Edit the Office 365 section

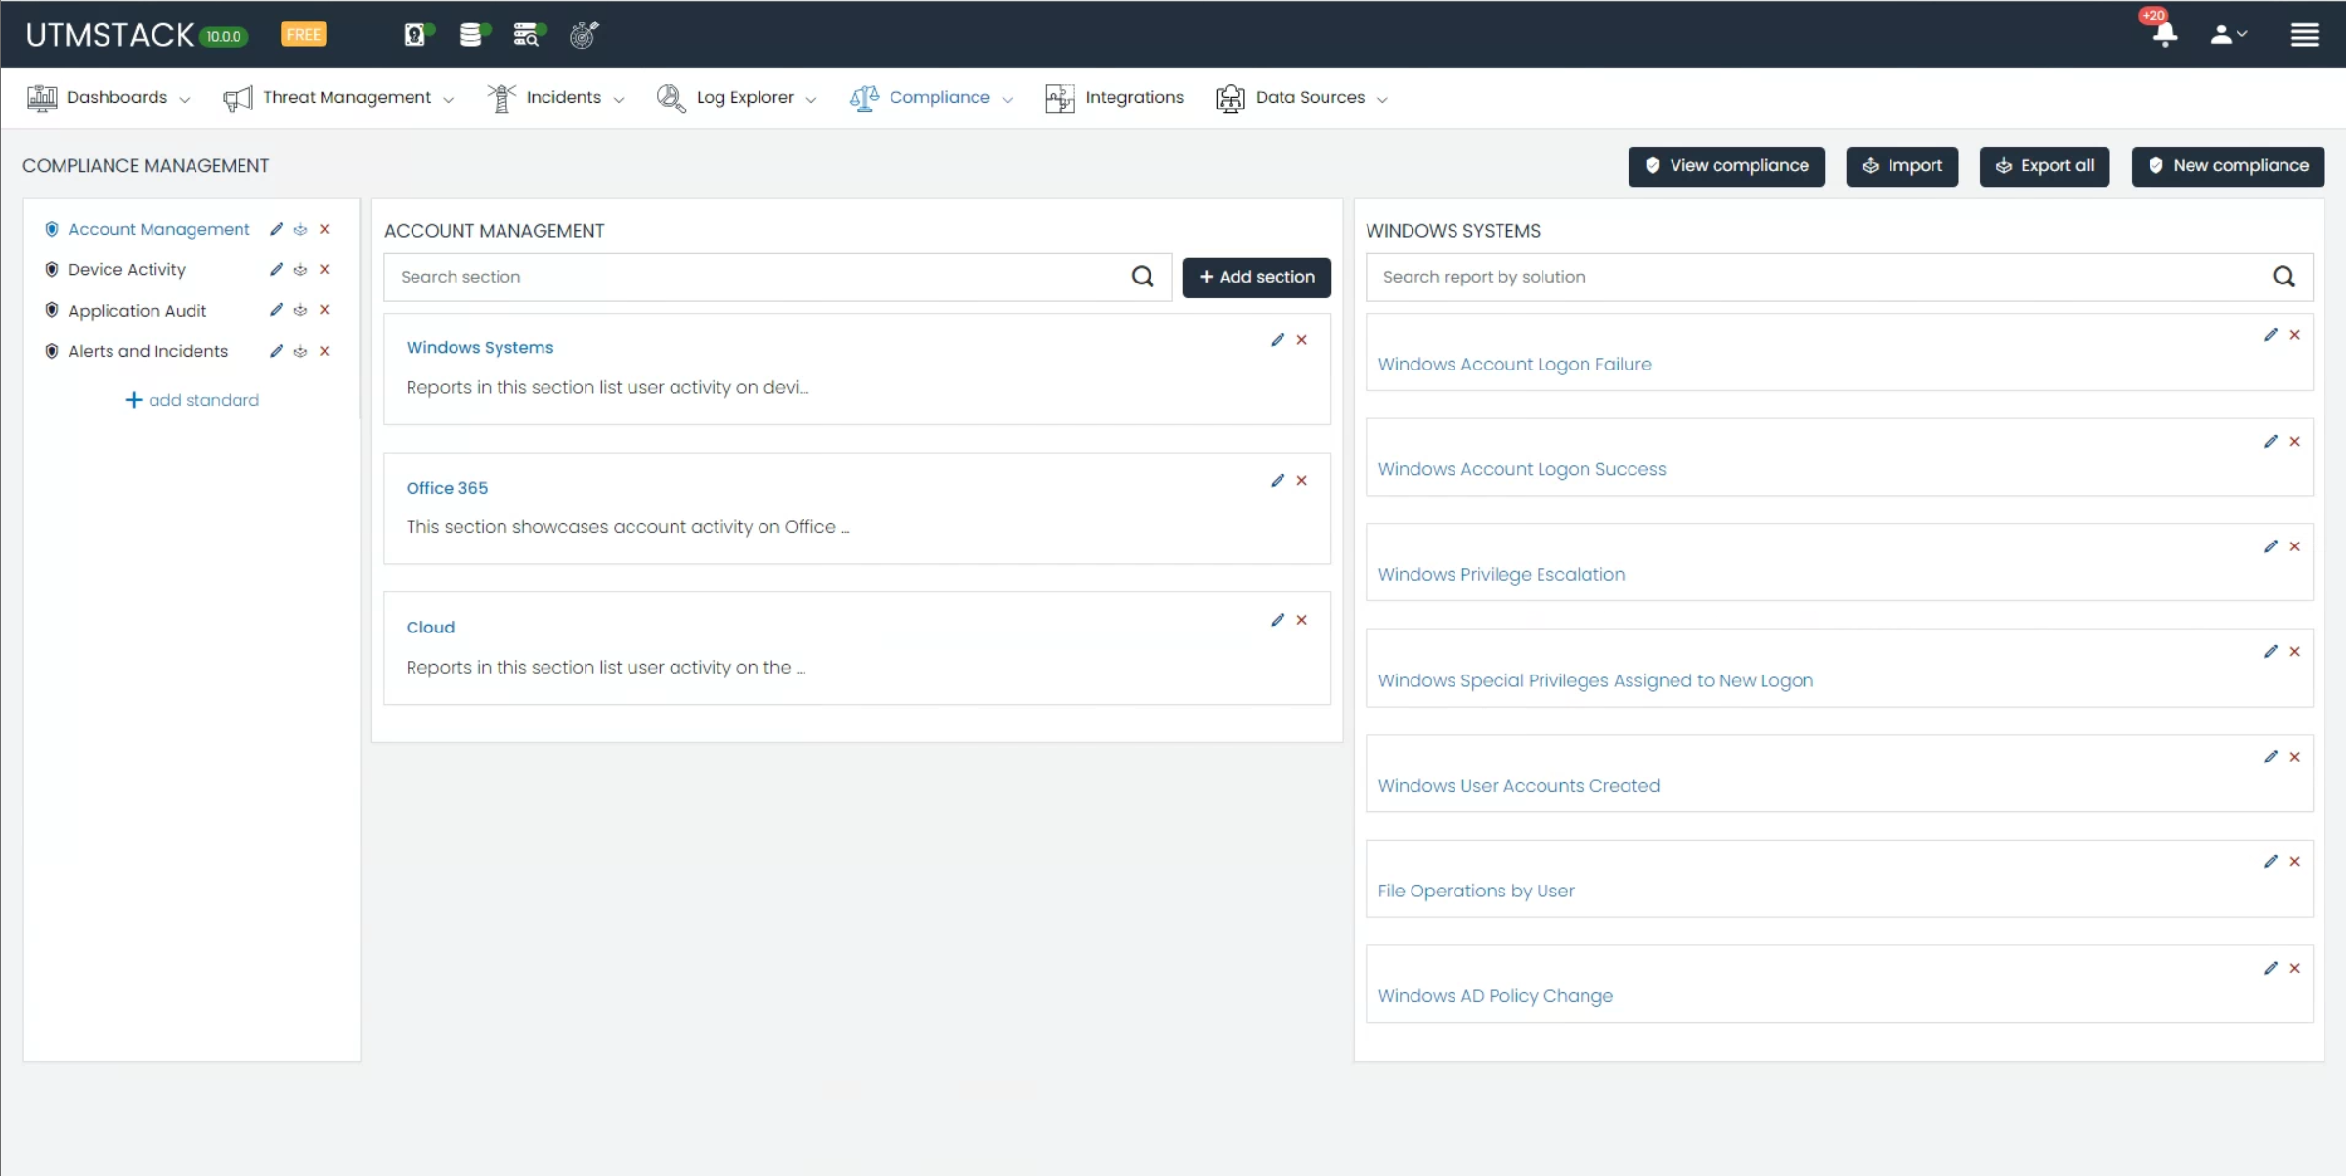(1277, 480)
